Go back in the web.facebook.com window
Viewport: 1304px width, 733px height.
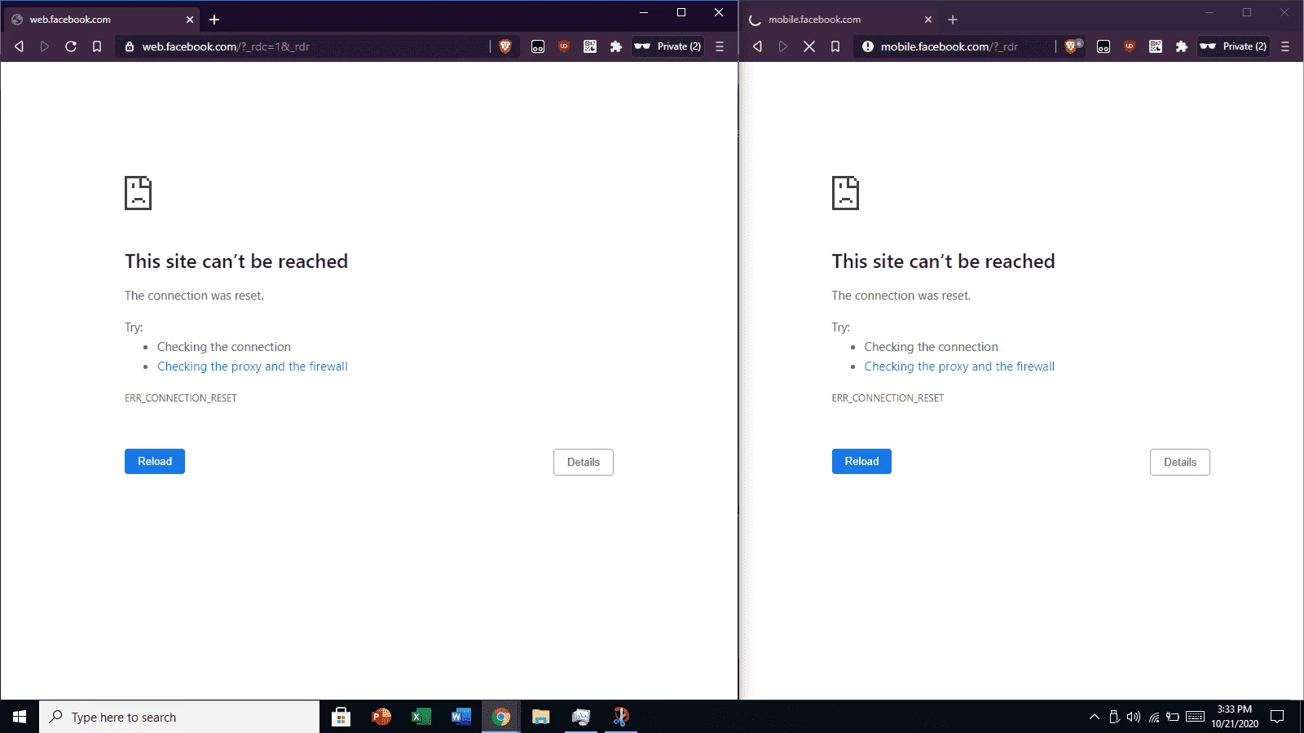click(x=19, y=46)
